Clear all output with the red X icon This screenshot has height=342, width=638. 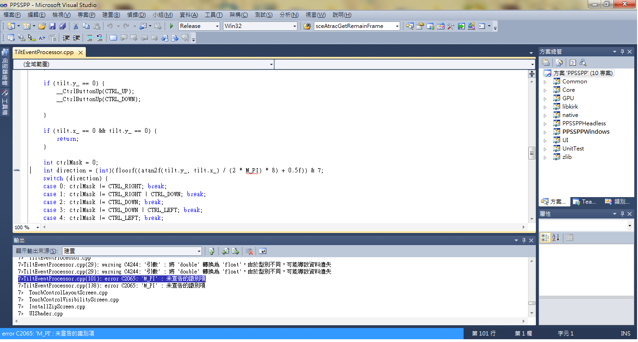pyautogui.click(x=250, y=251)
